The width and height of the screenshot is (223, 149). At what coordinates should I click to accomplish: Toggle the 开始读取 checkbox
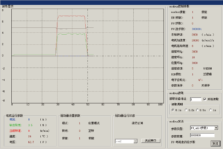pos(205,99)
